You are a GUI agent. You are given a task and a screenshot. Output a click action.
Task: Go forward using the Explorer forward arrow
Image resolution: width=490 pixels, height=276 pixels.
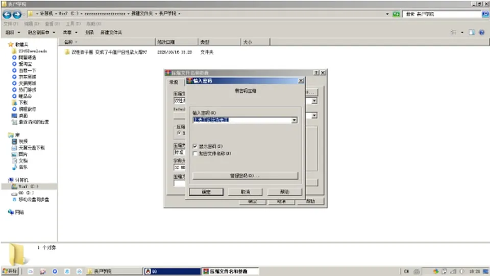tap(17, 14)
